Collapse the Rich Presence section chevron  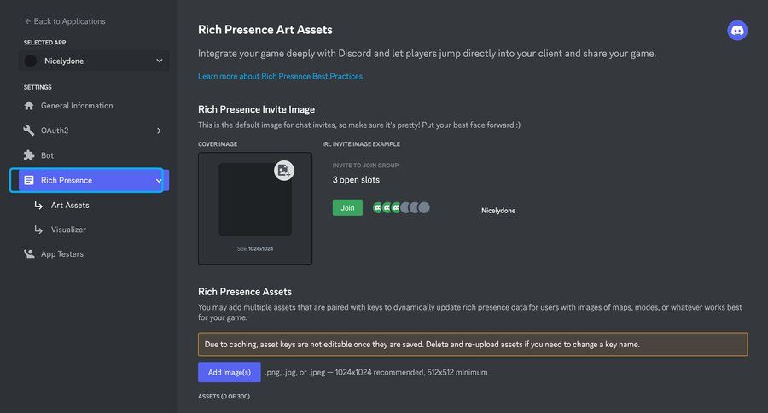tap(159, 180)
